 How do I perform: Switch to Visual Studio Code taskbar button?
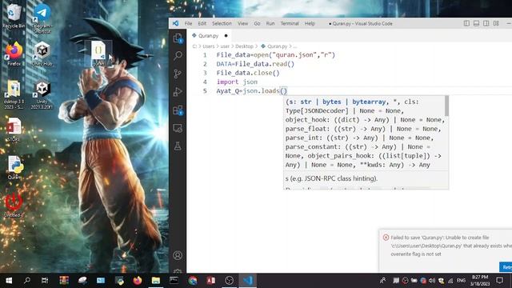tap(247, 281)
